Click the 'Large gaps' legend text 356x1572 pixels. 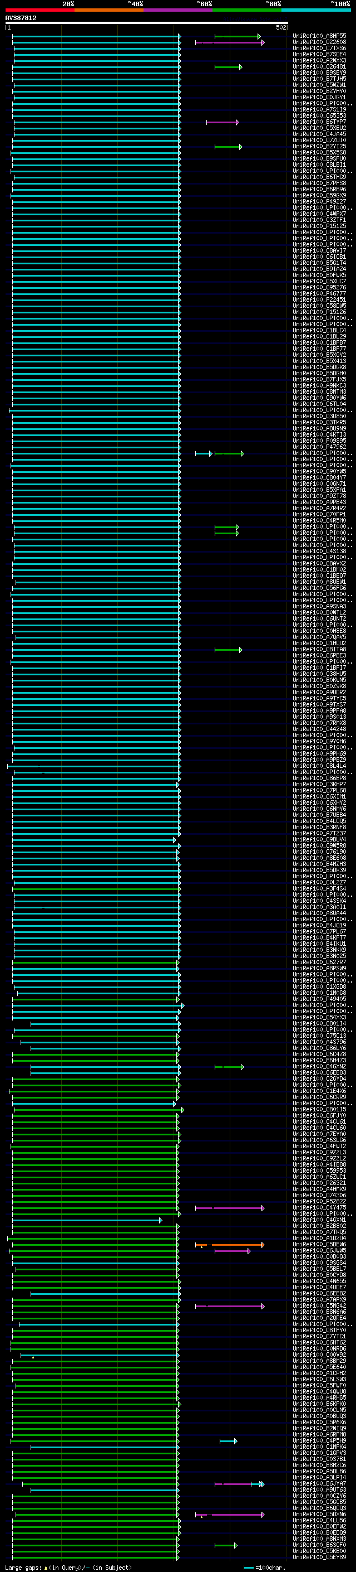pyautogui.click(x=23, y=1568)
